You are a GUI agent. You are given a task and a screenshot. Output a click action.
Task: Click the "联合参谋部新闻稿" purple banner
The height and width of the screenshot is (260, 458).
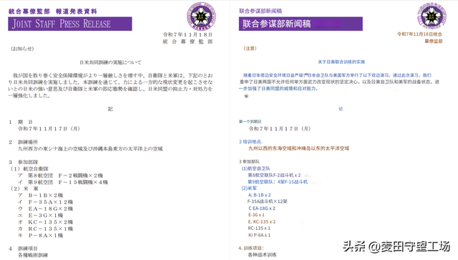click(x=301, y=24)
